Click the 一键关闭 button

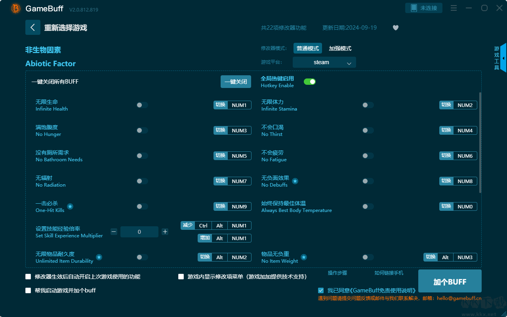236,82
